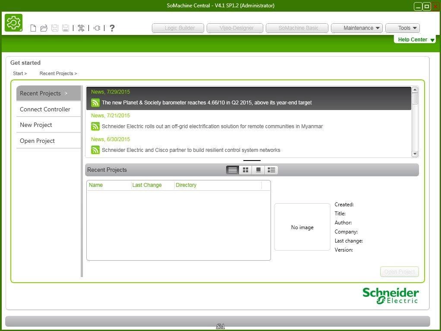Click RSS icon for the Myanmar news item
Image resolution: width=441 pixels, height=331 pixels.
(x=95, y=126)
